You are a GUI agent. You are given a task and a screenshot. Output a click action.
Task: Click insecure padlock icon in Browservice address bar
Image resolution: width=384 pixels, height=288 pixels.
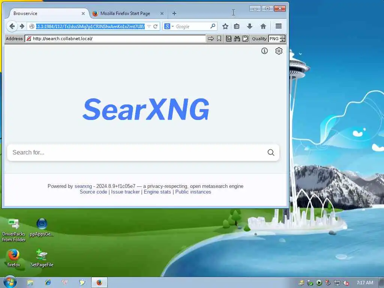[x=29, y=39]
